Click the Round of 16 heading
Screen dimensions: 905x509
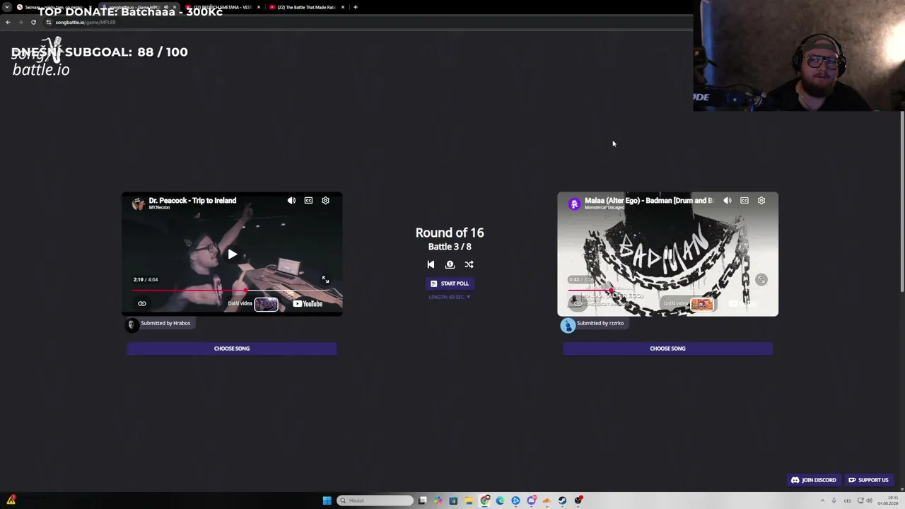point(450,233)
